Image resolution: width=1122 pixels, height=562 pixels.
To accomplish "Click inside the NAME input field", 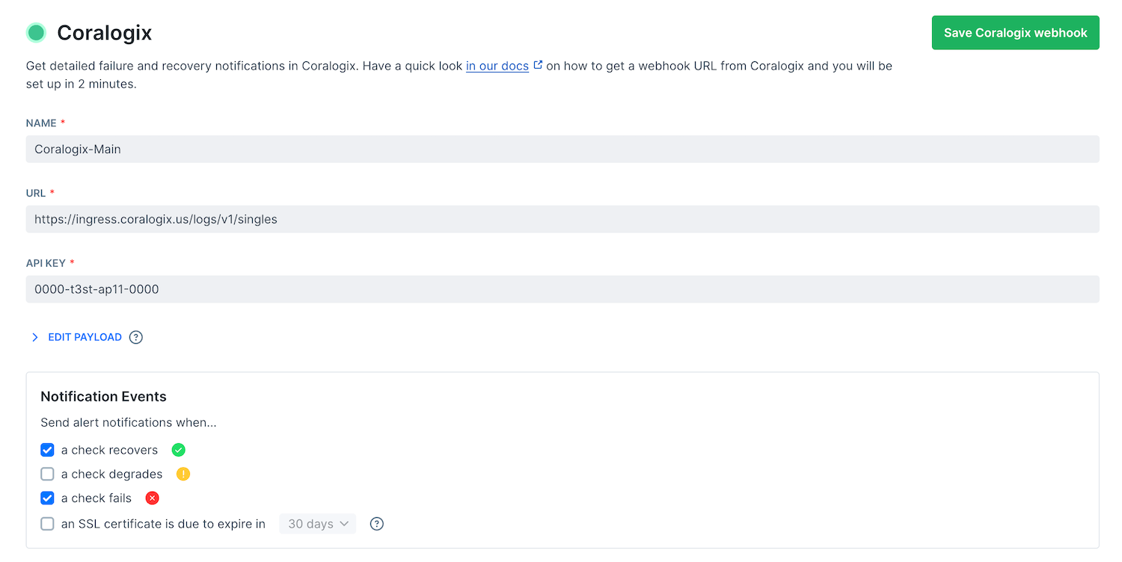I will 561,149.
